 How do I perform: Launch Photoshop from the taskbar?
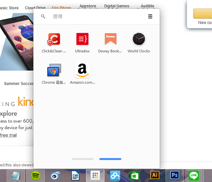click(x=175, y=176)
